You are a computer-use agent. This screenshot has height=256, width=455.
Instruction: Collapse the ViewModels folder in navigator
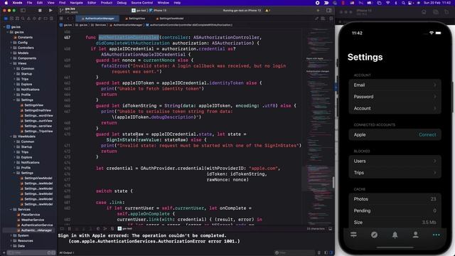(11, 137)
